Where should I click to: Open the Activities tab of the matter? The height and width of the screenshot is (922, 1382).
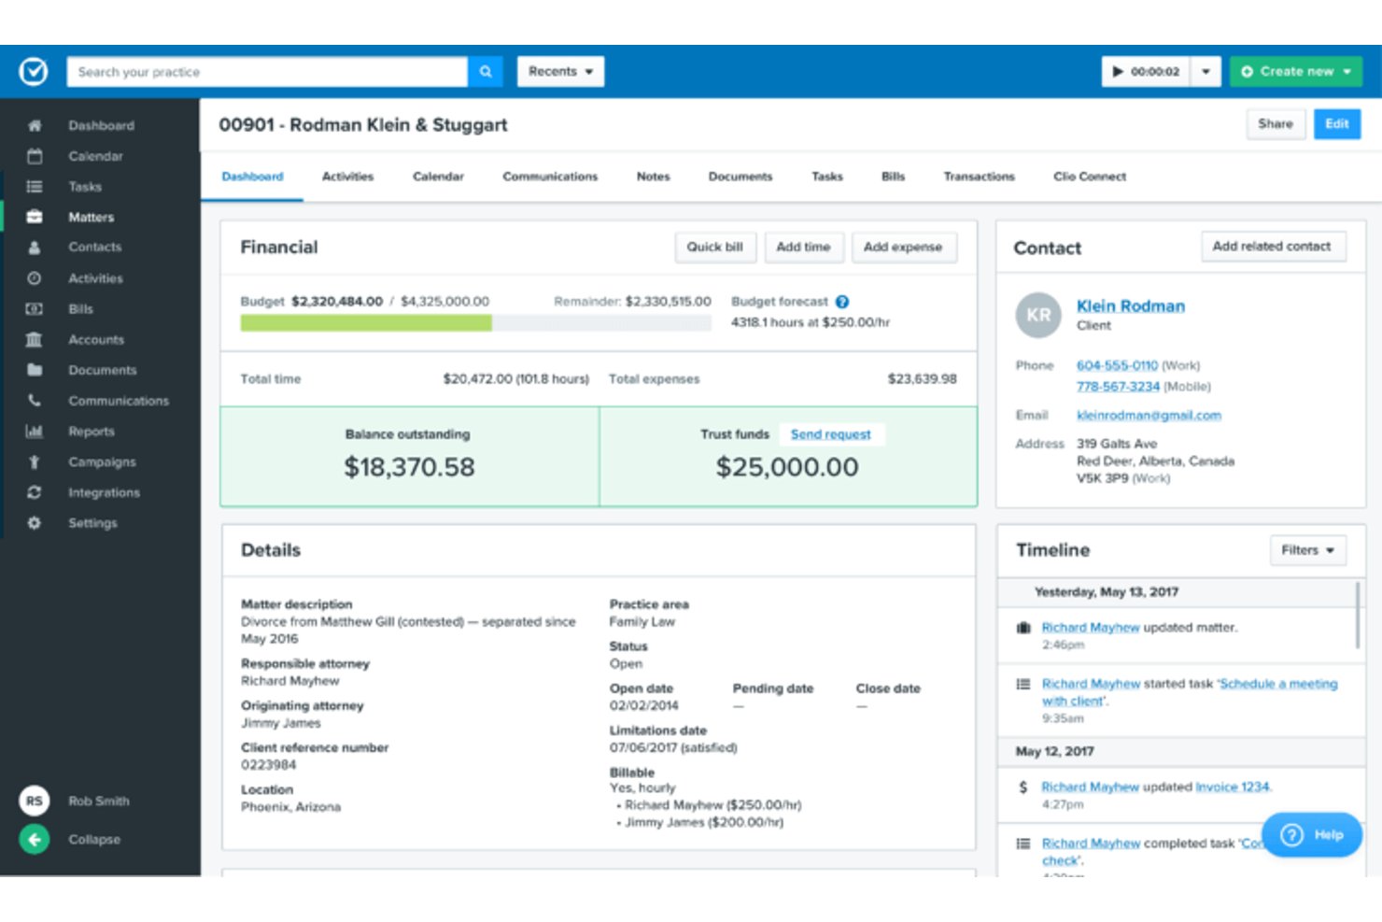pyautogui.click(x=347, y=177)
